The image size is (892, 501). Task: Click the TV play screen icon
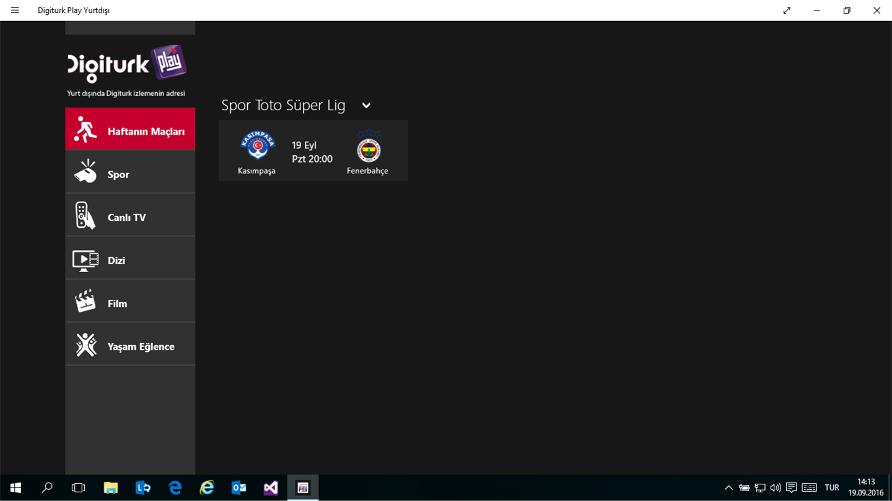85,260
